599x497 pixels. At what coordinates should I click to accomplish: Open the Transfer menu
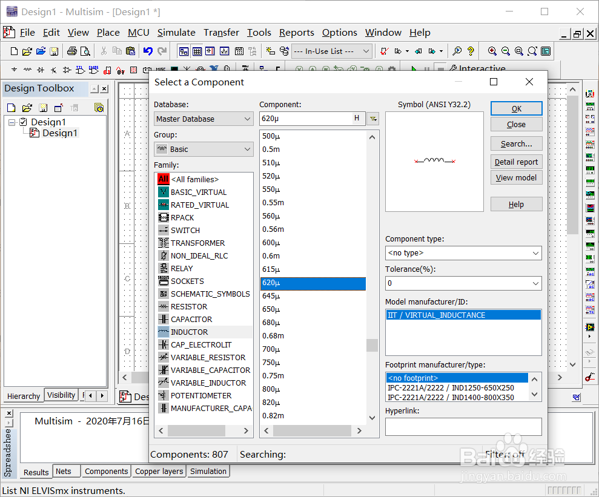pos(221,33)
